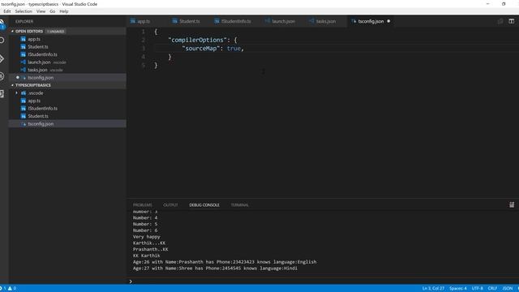Click the VS Code icon beside tasks.json in Open Editors

click(x=24, y=70)
